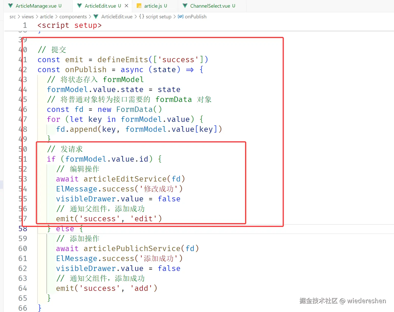Image resolution: width=394 pixels, height=312 pixels.
Task: Click the '添加成功' string on line 61
Action: click(x=159, y=258)
